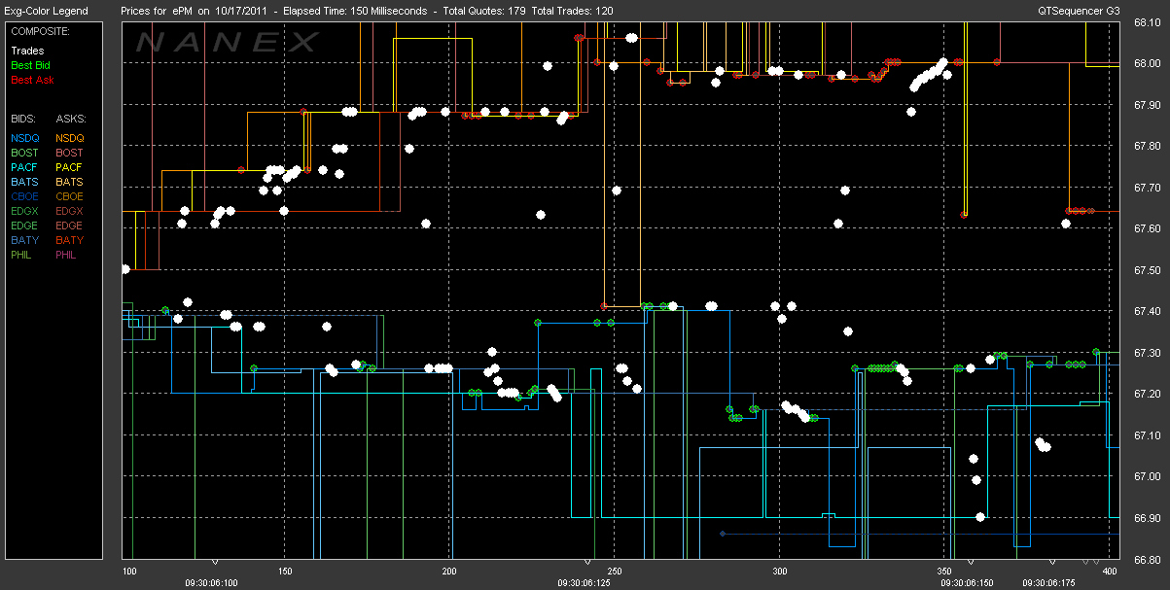Click CBOE in the BIDS column
This screenshot has height=590, width=1170.
click(x=24, y=196)
